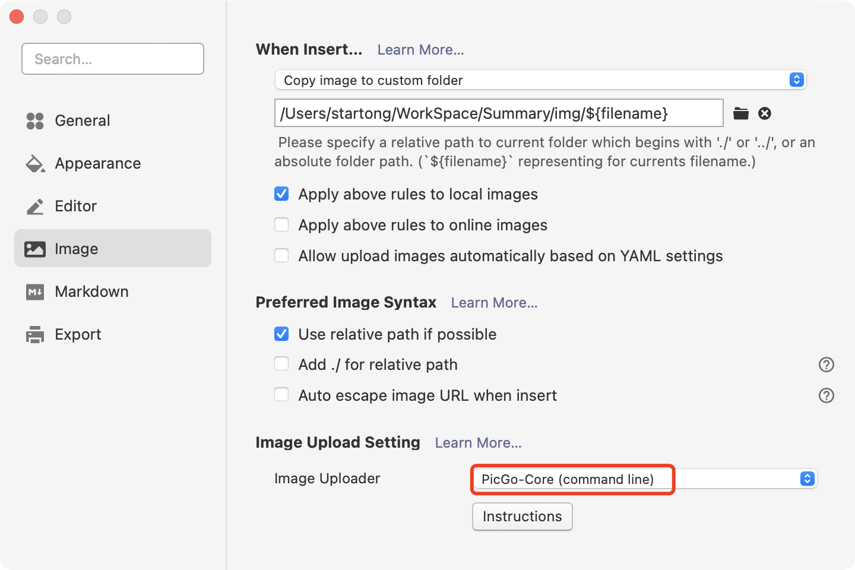
Task: Open Learn More next to Image Upload Setting
Action: point(478,443)
